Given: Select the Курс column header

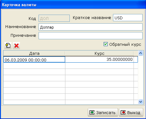Looking at the screenshot, I should click(99, 53).
